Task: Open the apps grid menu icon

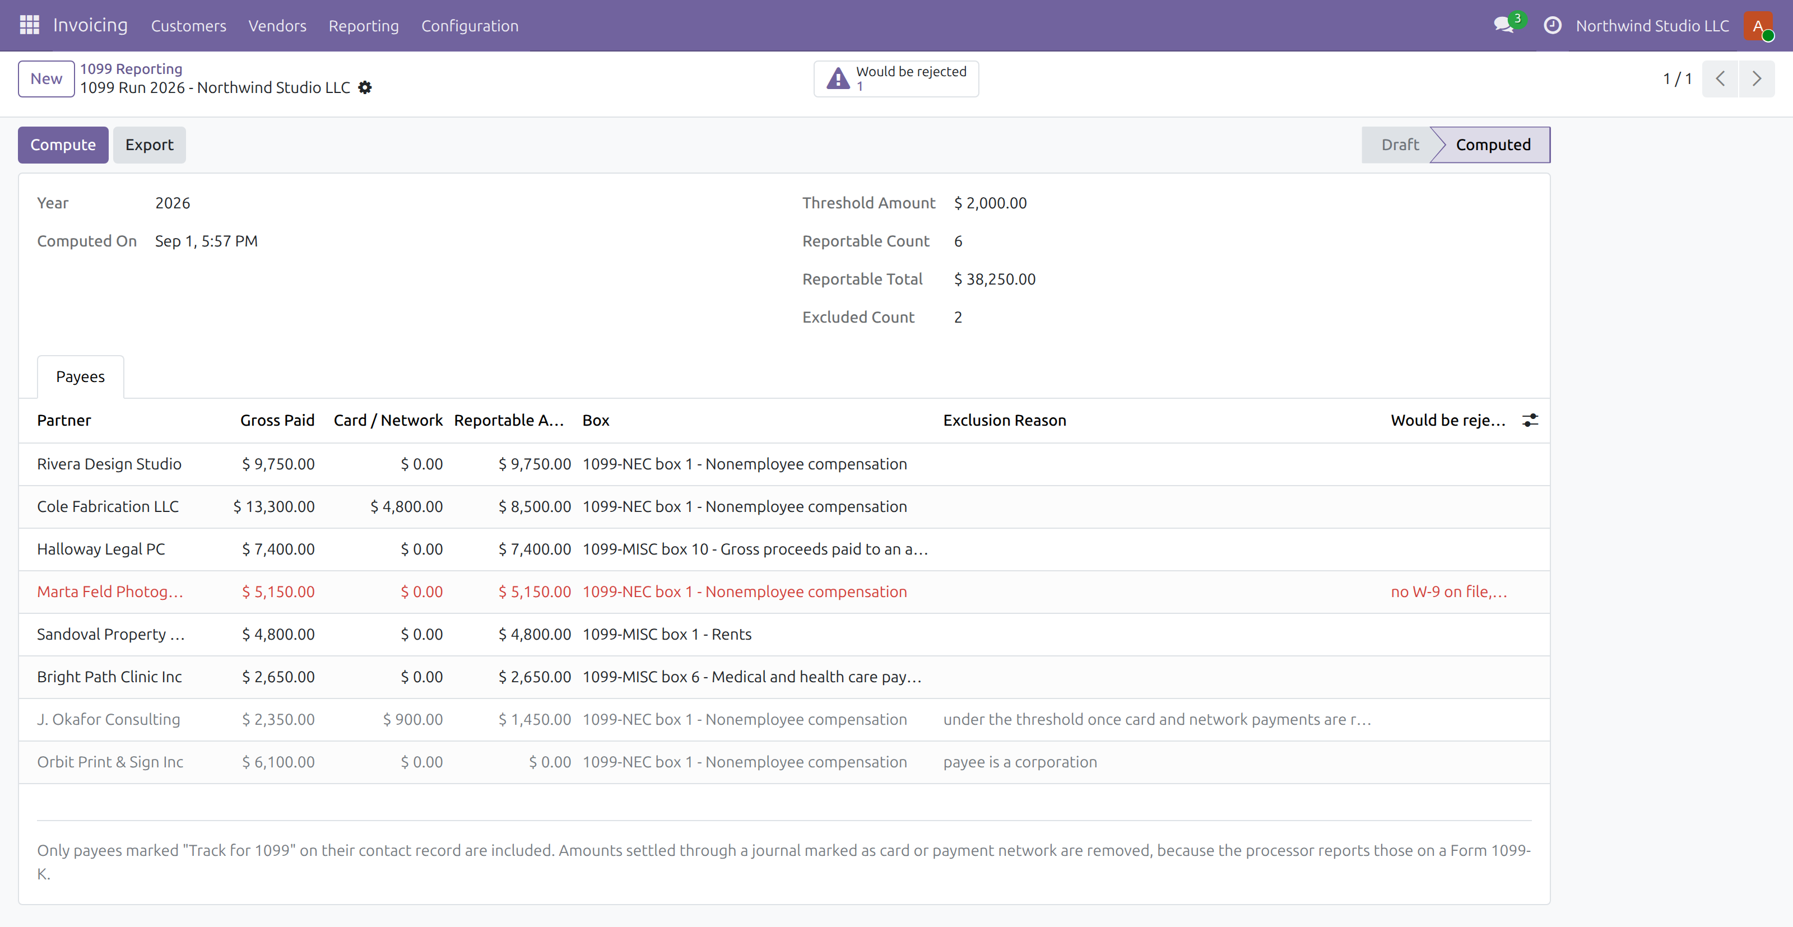Action: (x=29, y=25)
